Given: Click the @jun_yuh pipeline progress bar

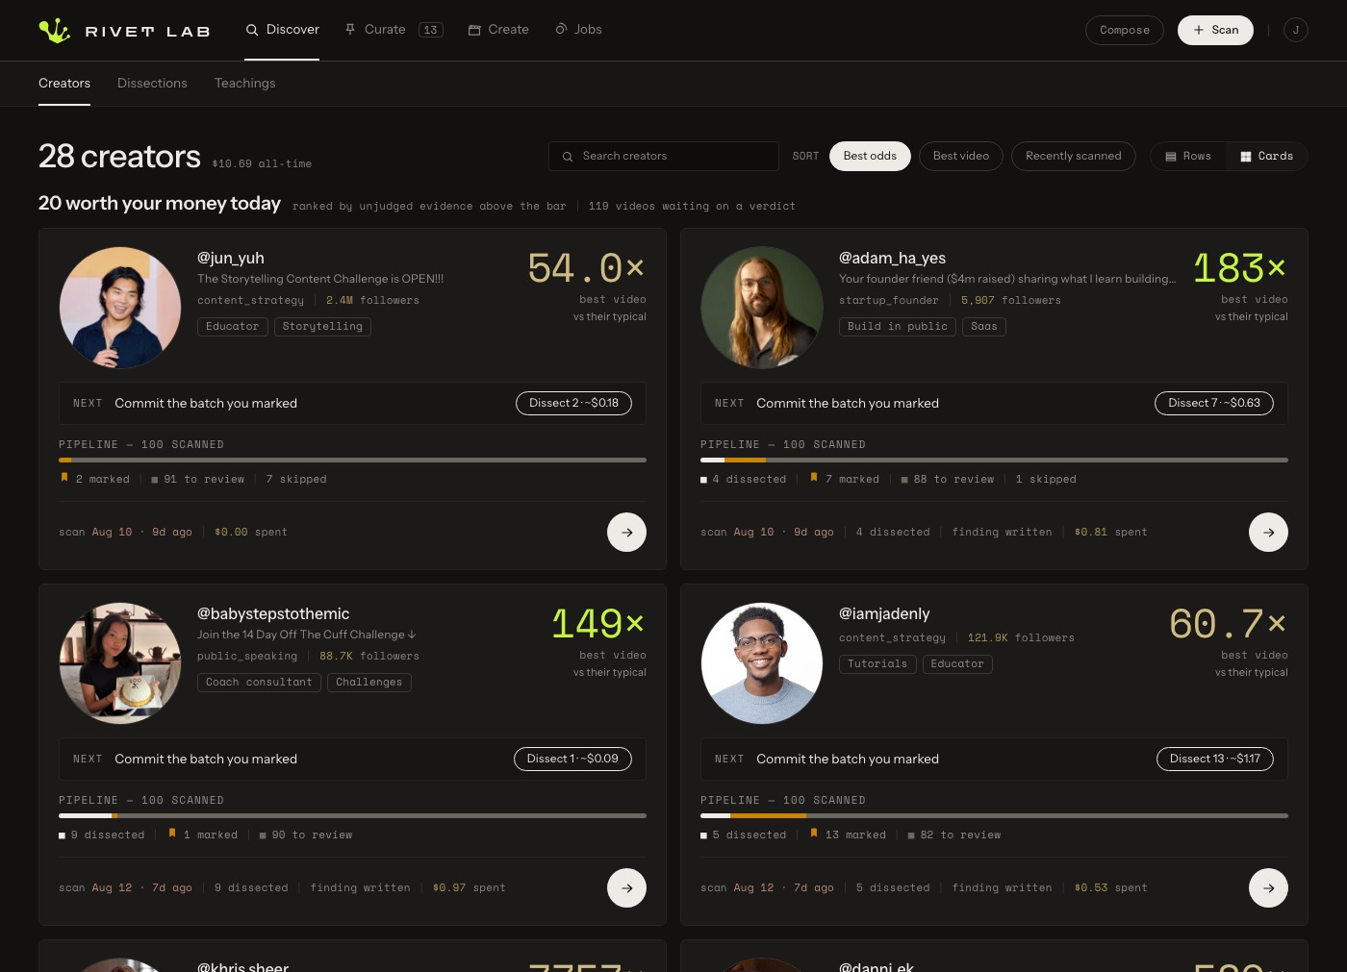Looking at the screenshot, I should click(x=352, y=461).
